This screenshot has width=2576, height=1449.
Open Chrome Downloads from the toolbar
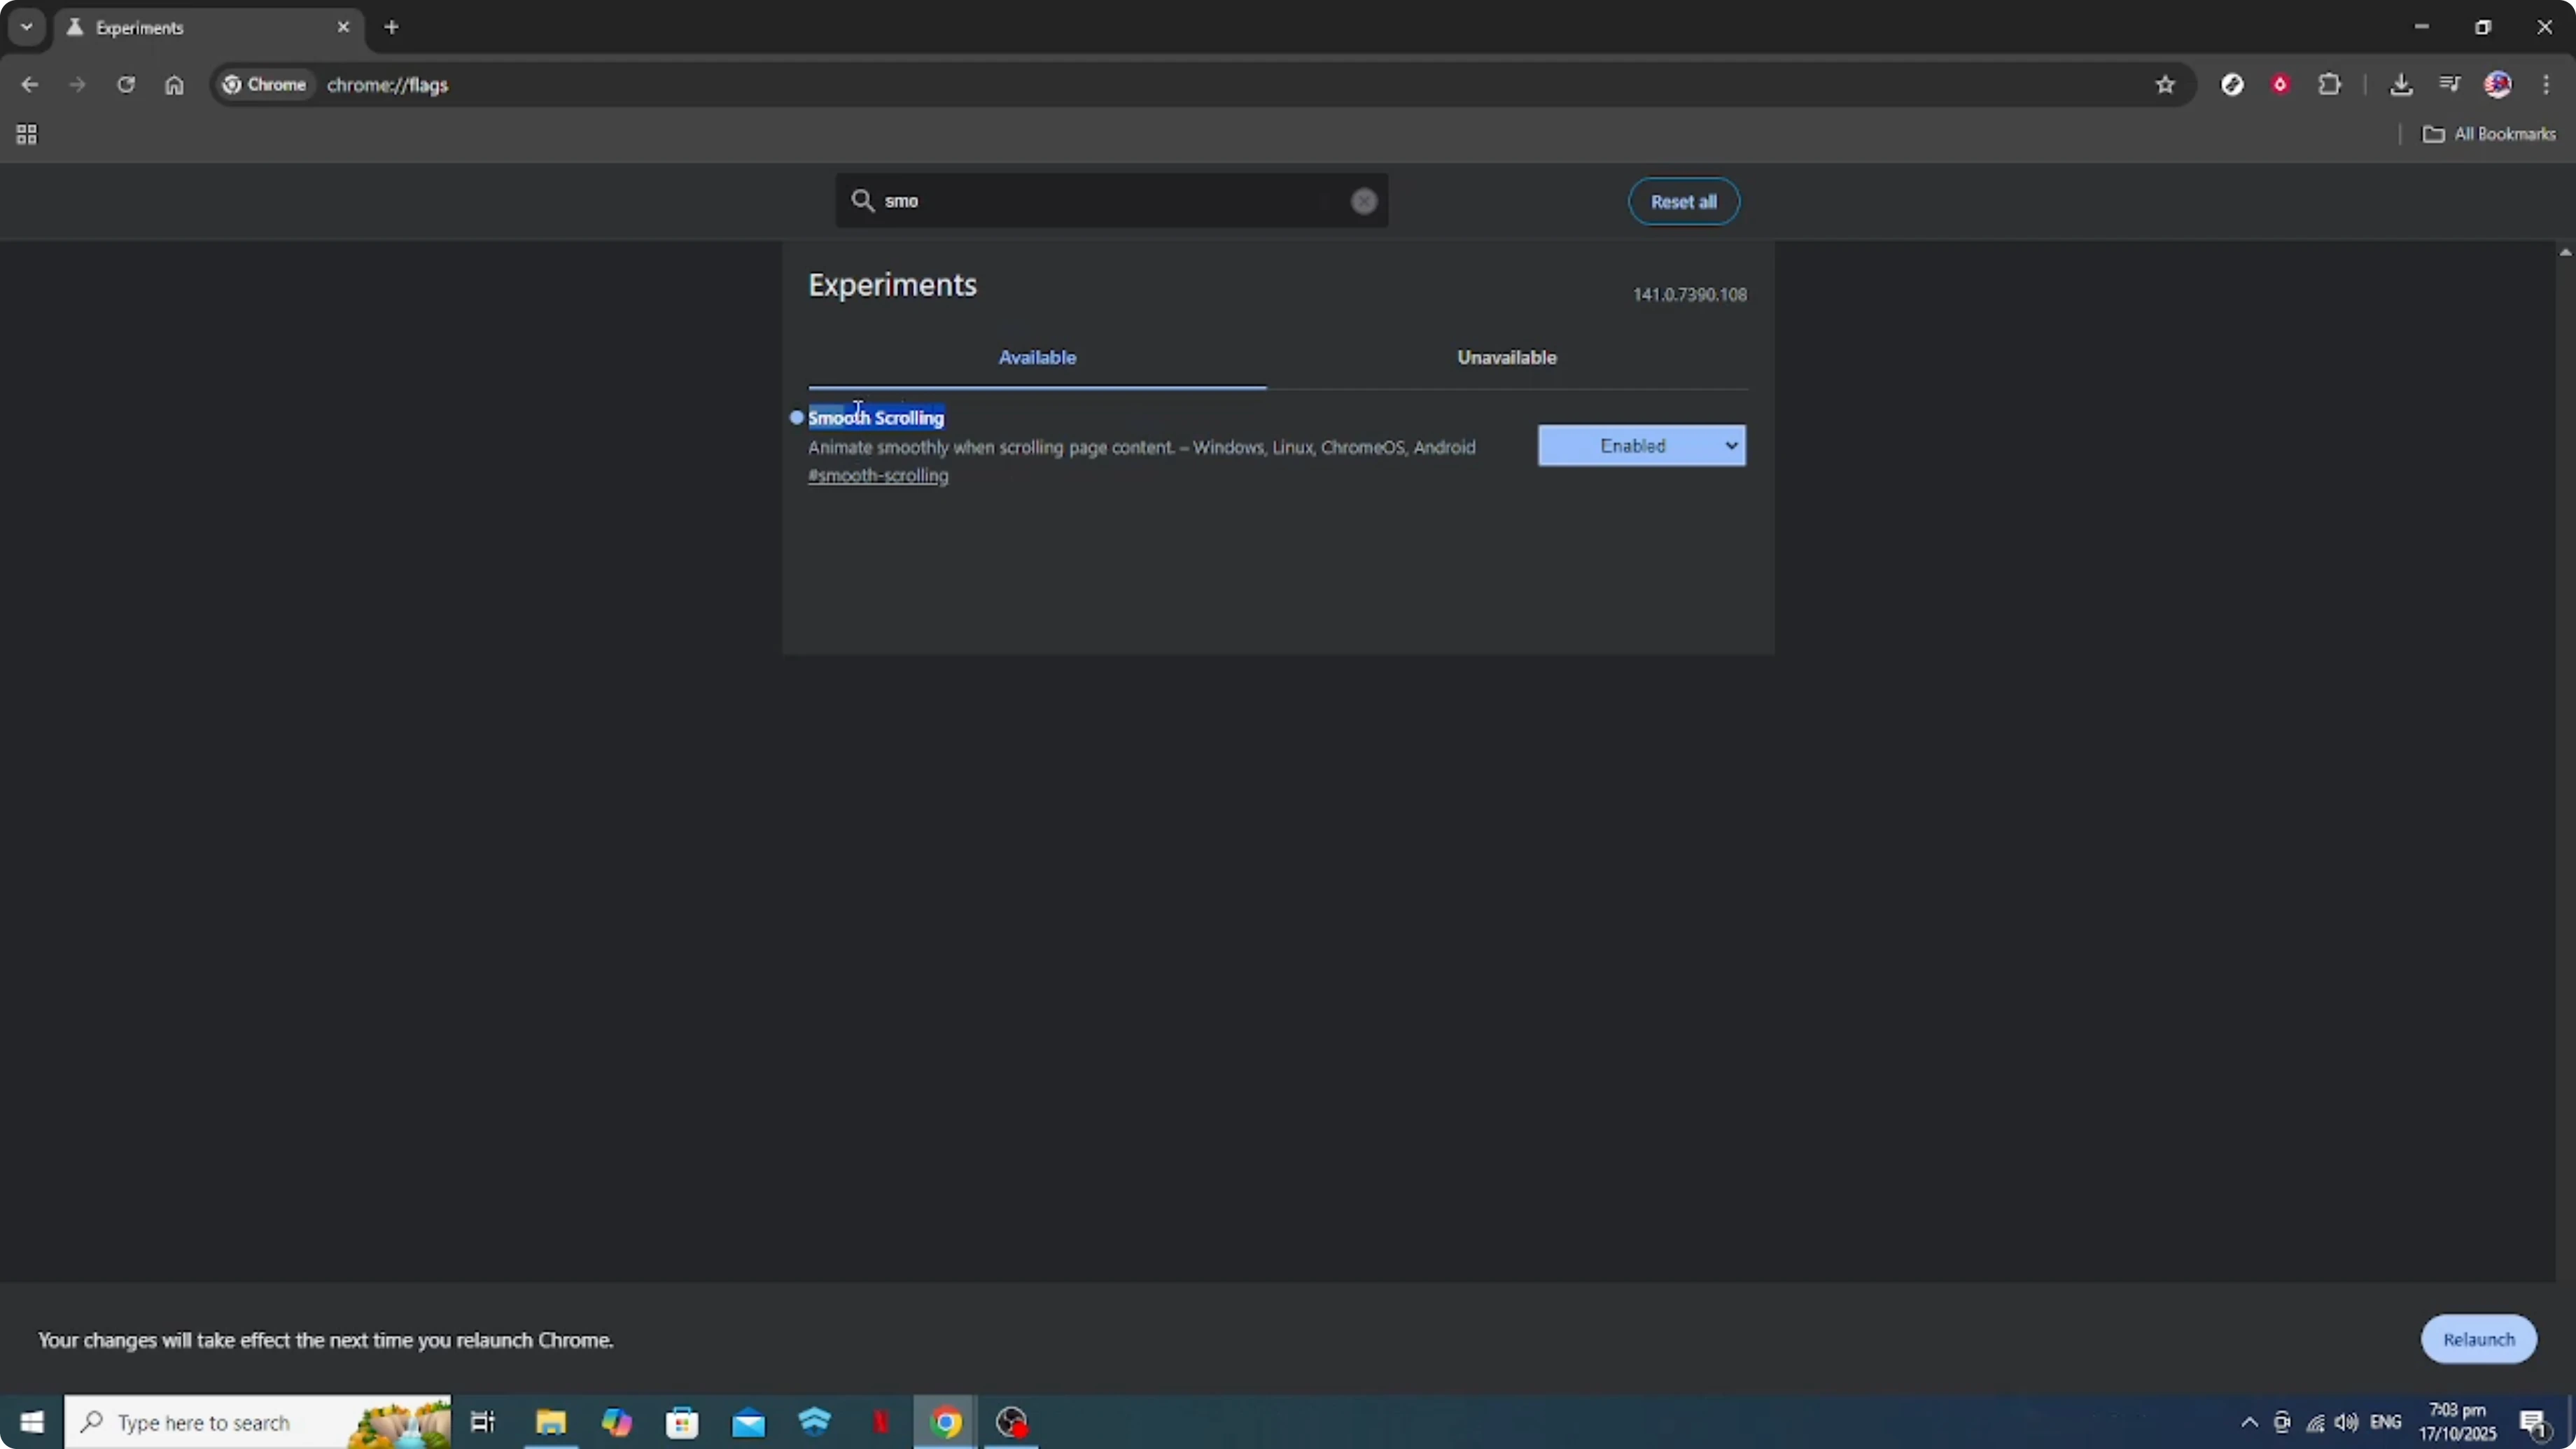coord(2402,84)
